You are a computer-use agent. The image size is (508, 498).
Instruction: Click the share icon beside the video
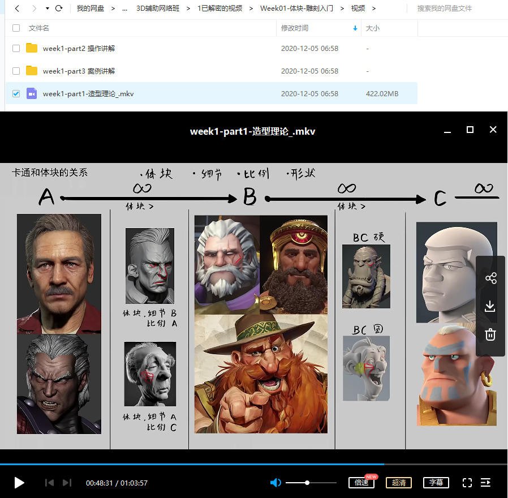pyautogui.click(x=491, y=278)
